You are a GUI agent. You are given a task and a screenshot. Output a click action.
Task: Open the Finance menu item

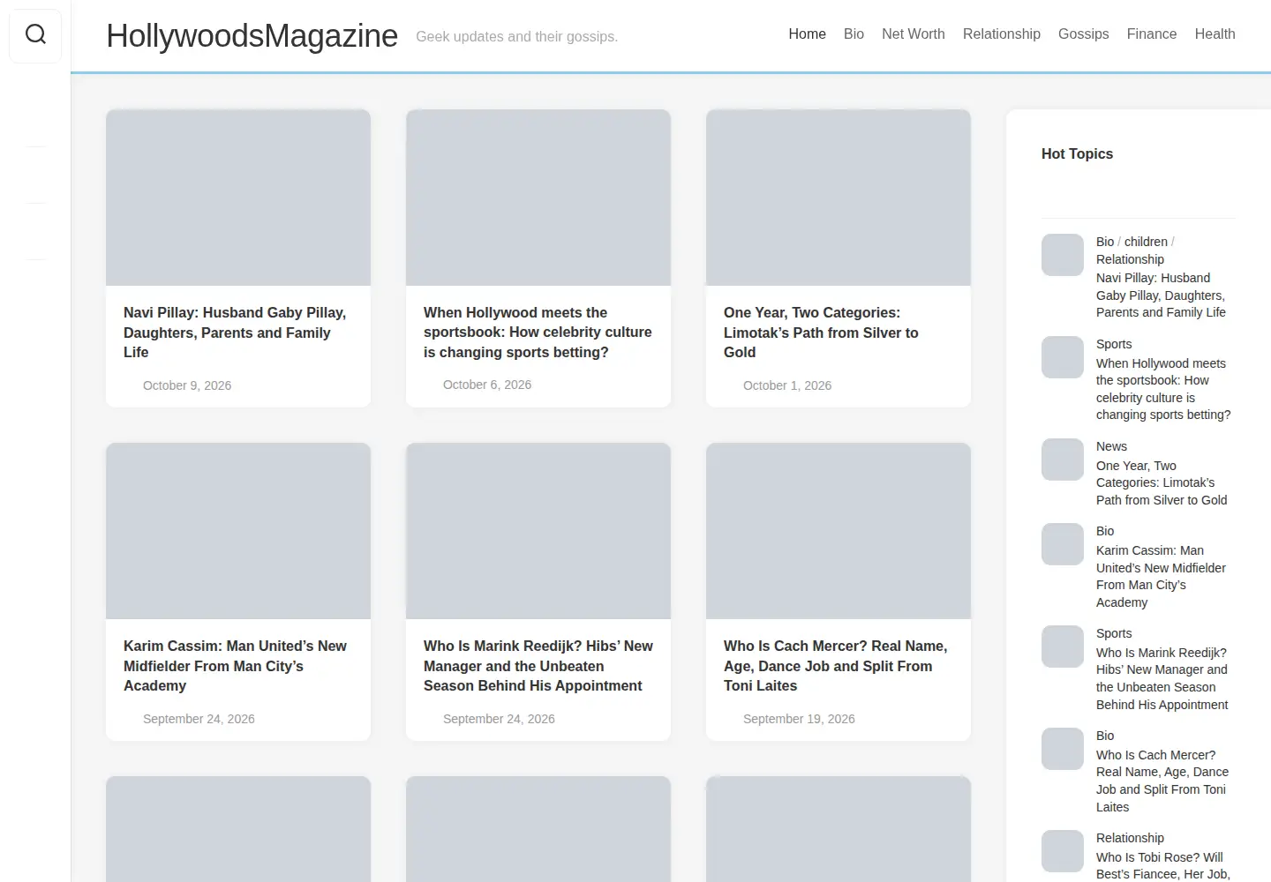1151,34
